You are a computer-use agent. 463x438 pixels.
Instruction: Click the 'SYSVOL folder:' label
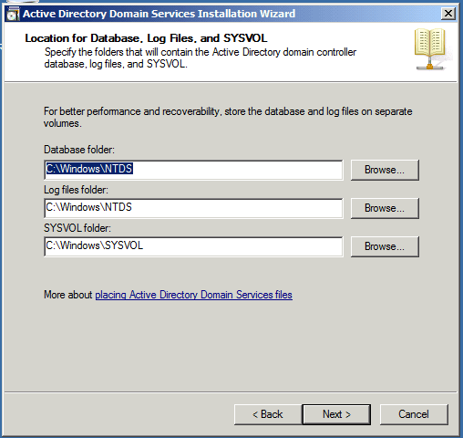click(77, 228)
